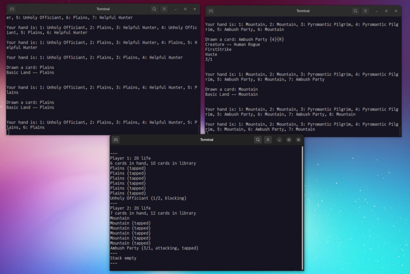Click 'Player 1: 20 life' line
This screenshot has height=274, width=410.
[130, 158]
